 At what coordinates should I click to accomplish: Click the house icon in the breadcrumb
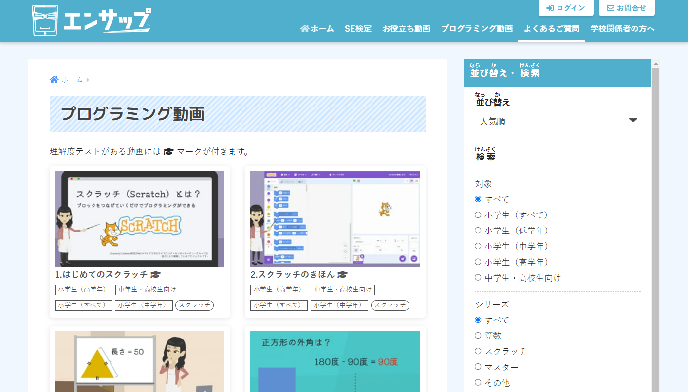click(54, 80)
